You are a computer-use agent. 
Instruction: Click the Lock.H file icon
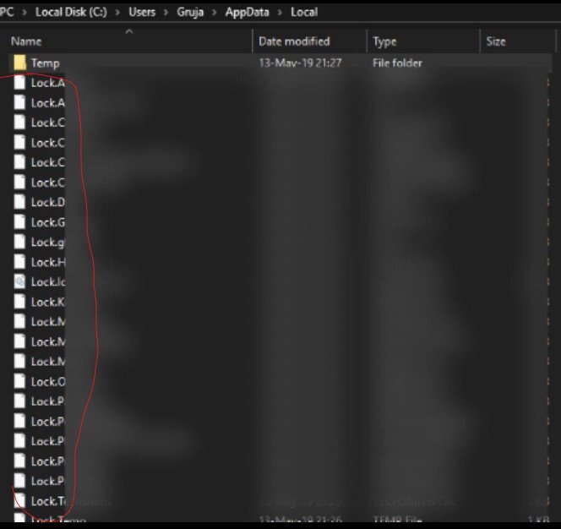pos(19,262)
